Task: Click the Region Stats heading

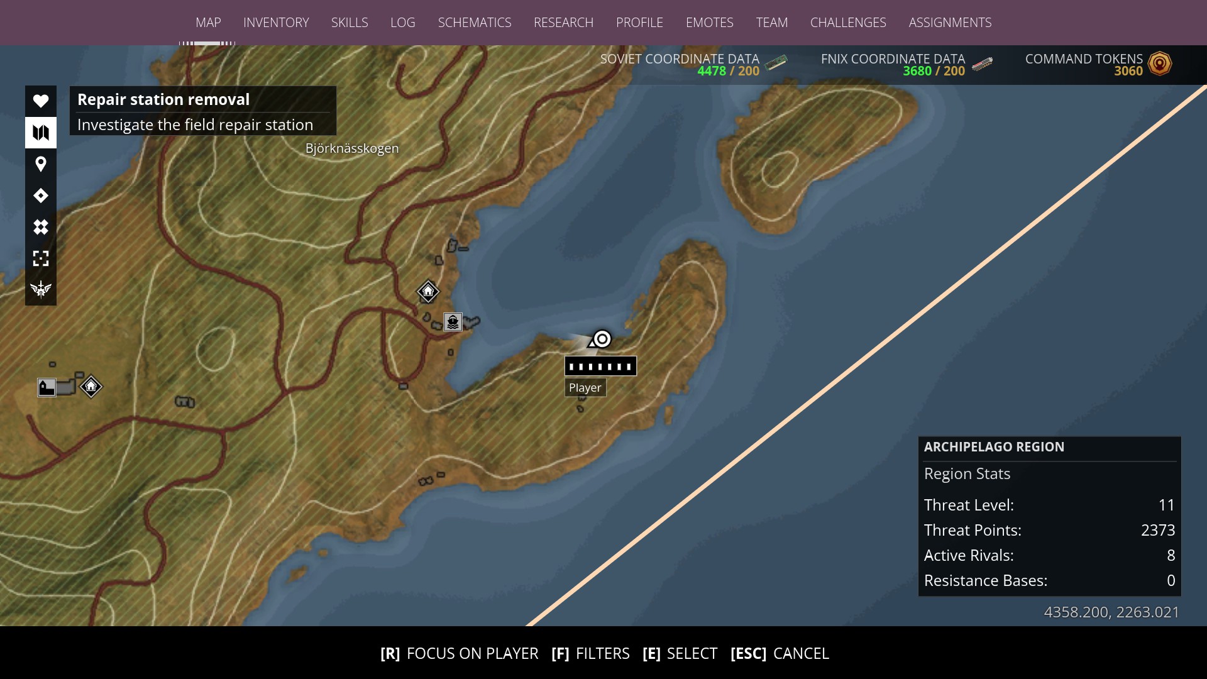Action: pos(967,473)
